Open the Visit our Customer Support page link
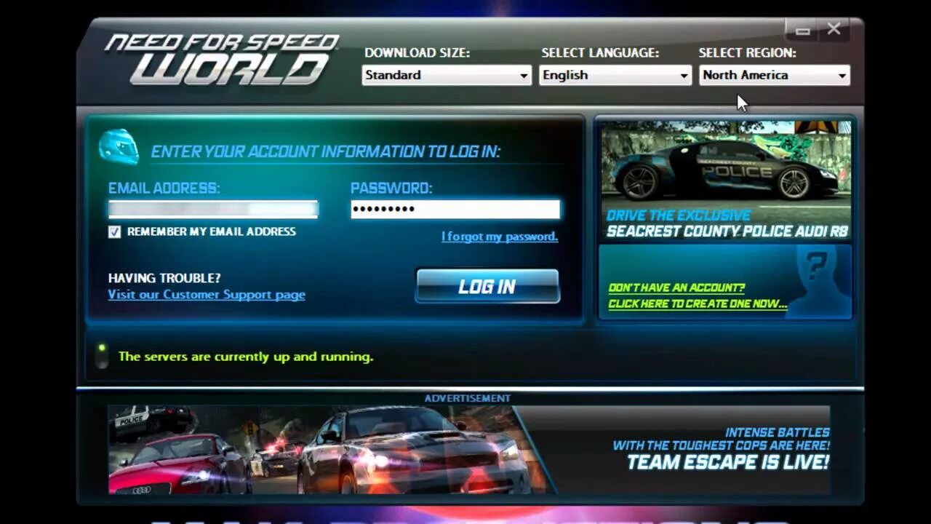This screenshot has width=931, height=524. [207, 295]
